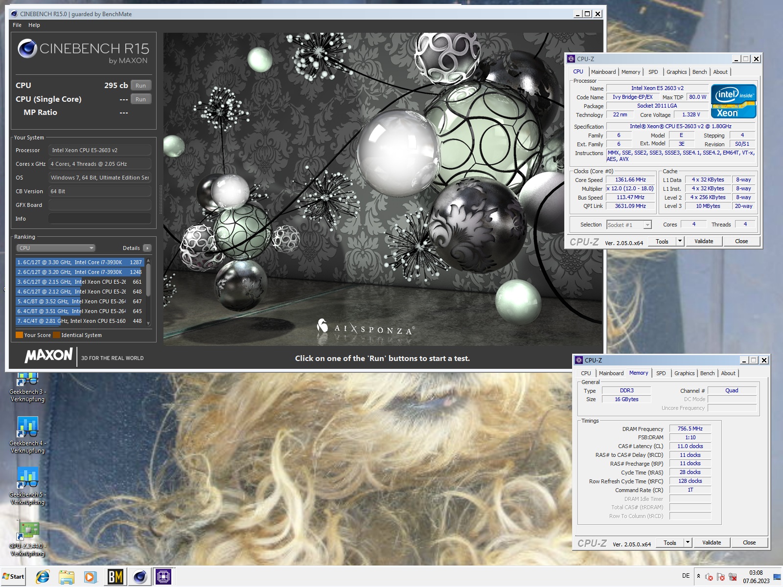Open the Help menu in Cinebench
The width and height of the screenshot is (783, 587).
[x=34, y=25]
